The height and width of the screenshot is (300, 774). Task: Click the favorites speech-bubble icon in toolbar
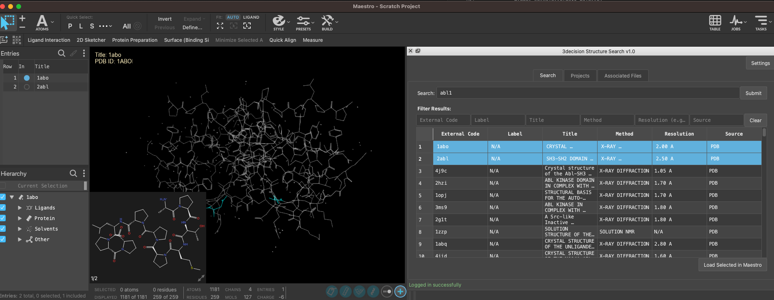[x=4, y=40]
